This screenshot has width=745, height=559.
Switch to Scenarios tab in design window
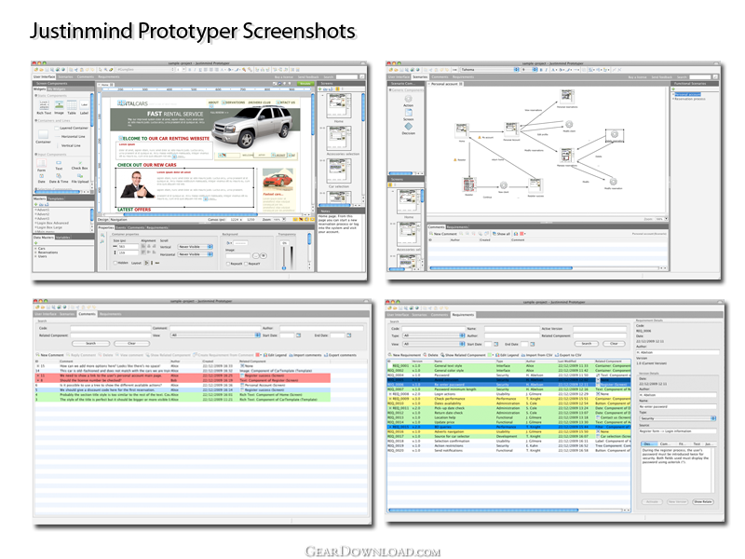click(65, 76)
